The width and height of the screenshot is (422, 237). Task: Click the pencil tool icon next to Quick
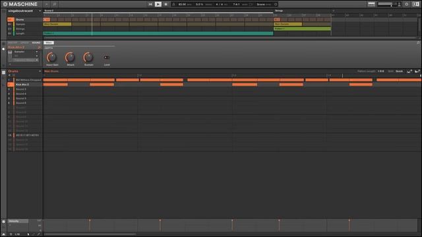click(409, 71)
